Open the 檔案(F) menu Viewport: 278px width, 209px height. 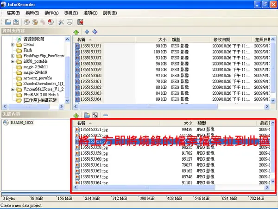point(13,13)
